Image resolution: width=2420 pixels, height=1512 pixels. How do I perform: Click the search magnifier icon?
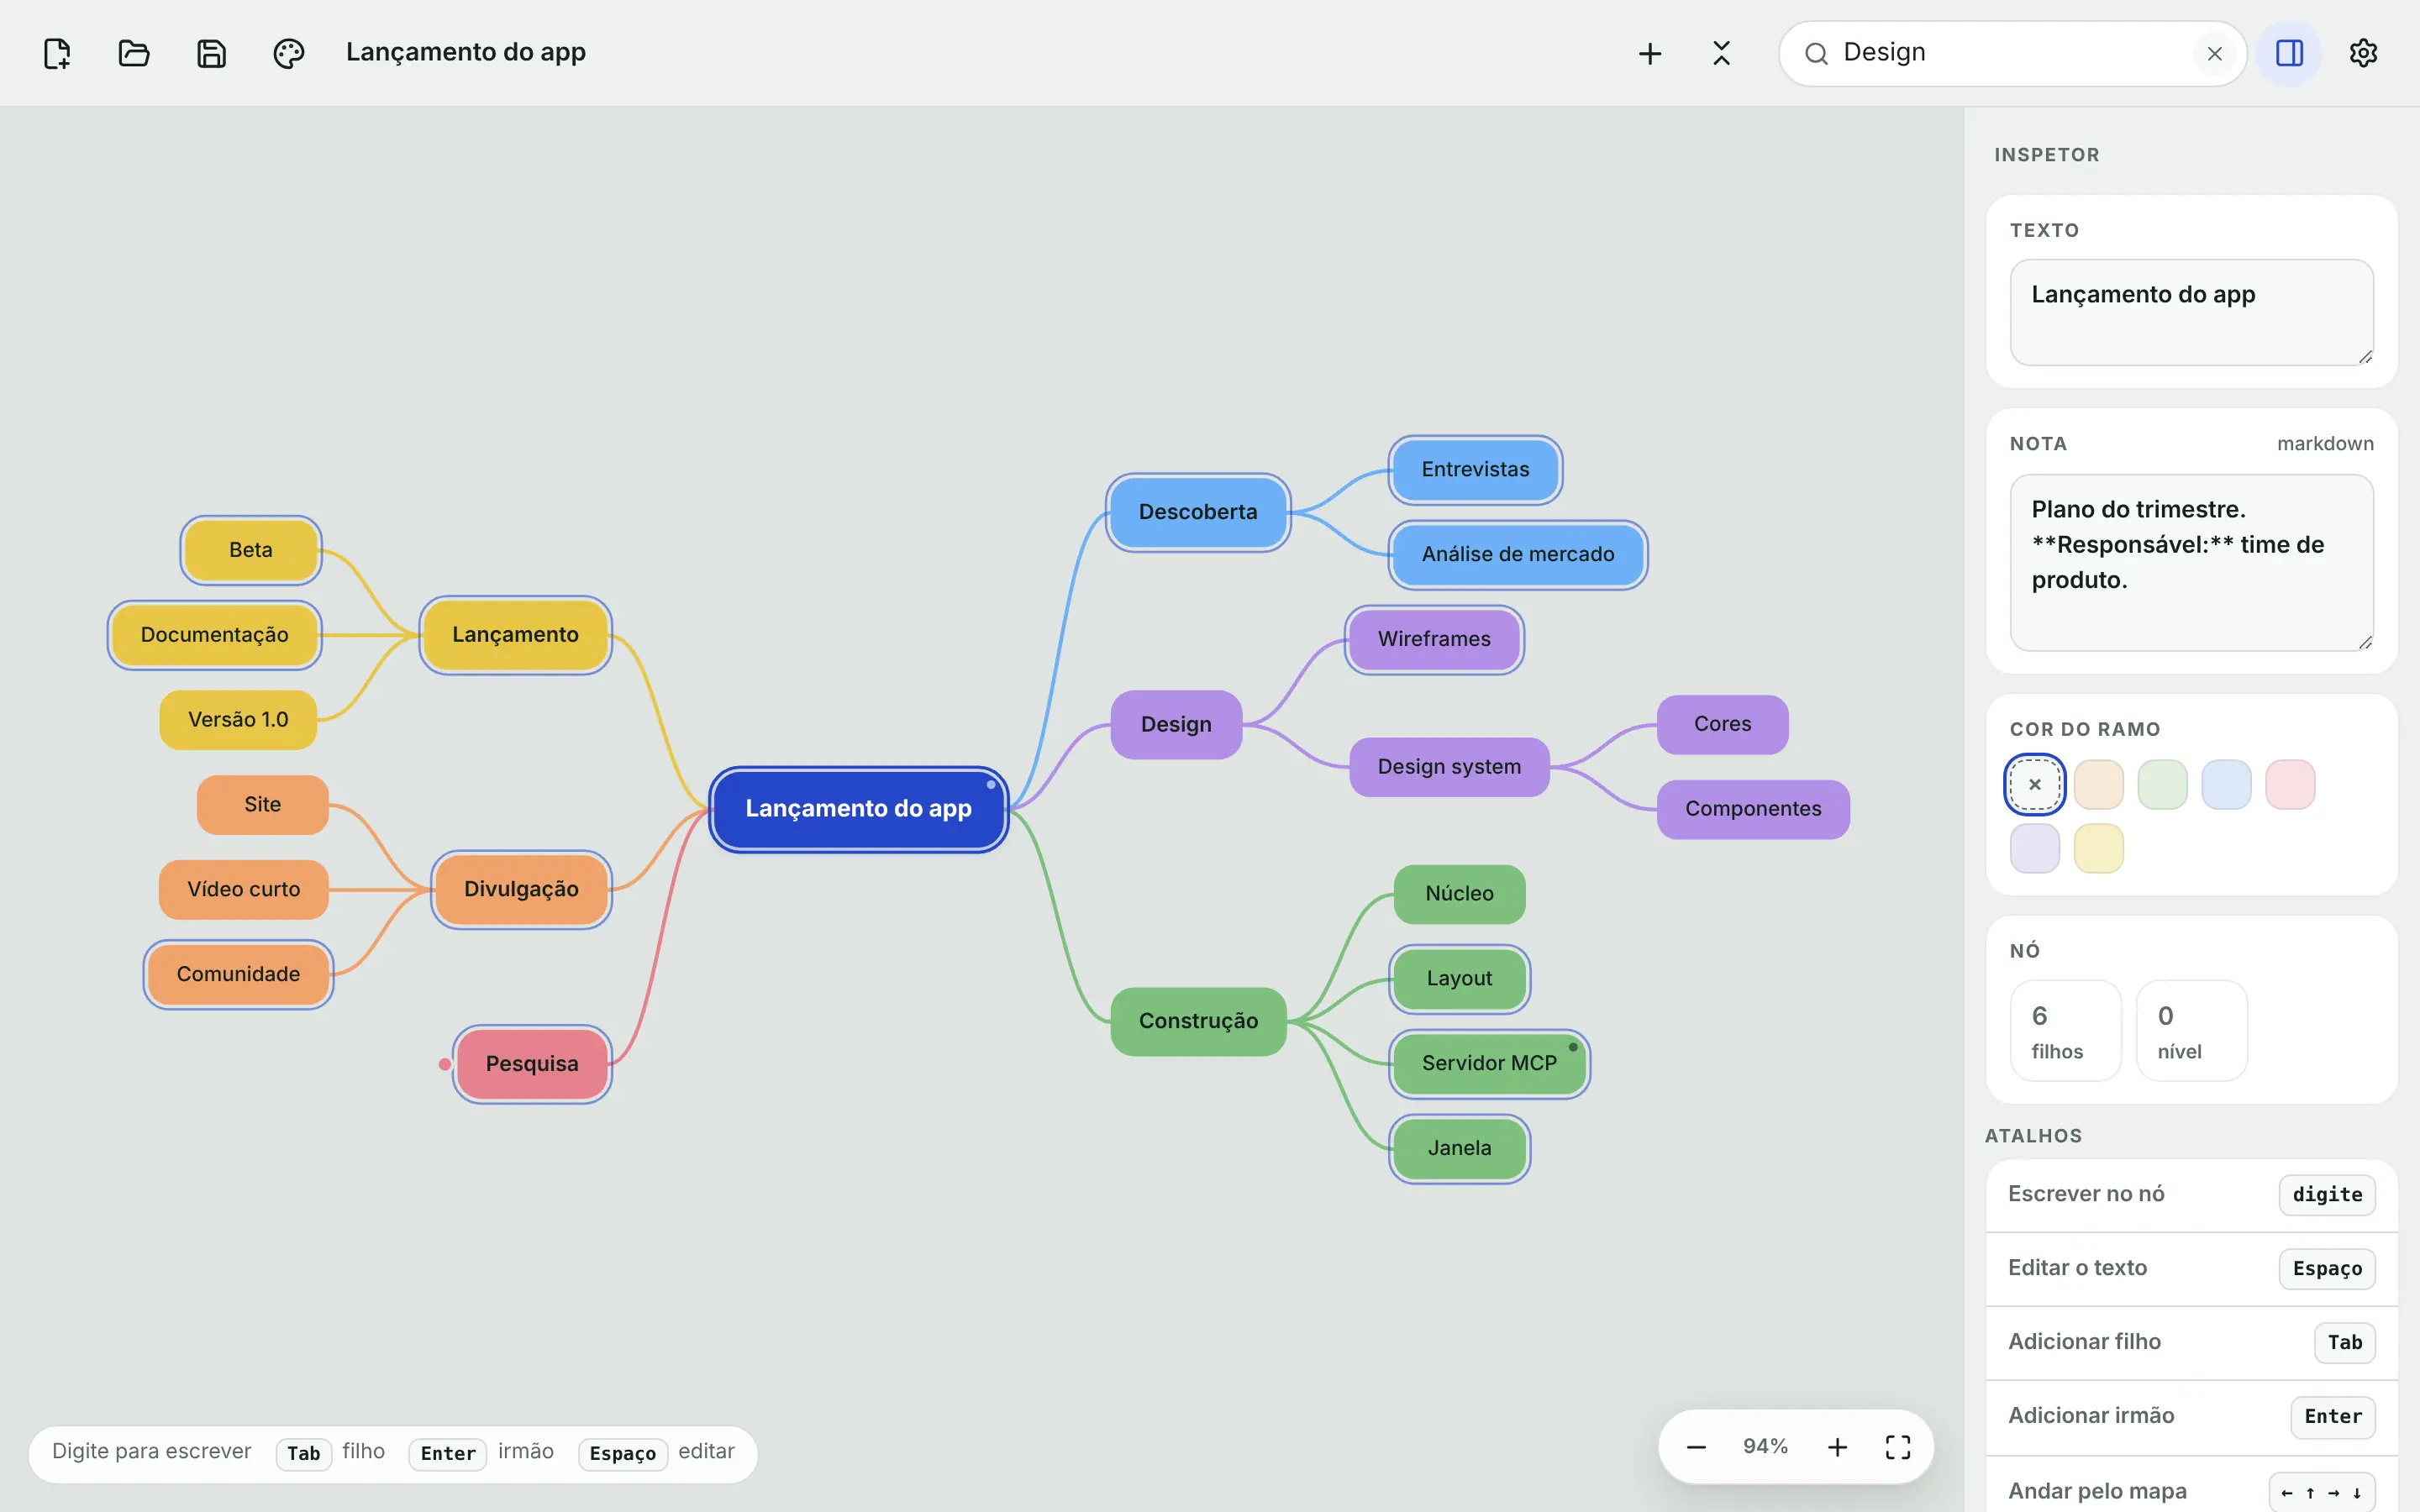pyautogui.click(x=1816, y=53)
